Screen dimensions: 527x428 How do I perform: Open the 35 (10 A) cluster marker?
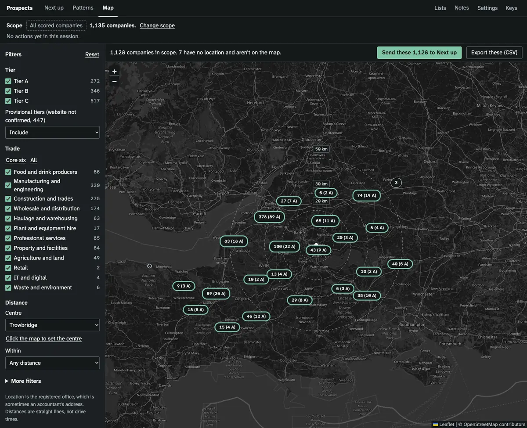[367, 295]
